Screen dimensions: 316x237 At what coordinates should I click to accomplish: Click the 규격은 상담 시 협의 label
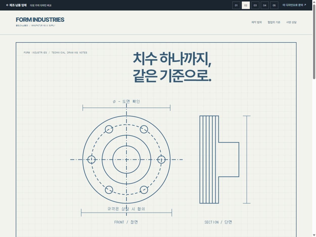126,209
